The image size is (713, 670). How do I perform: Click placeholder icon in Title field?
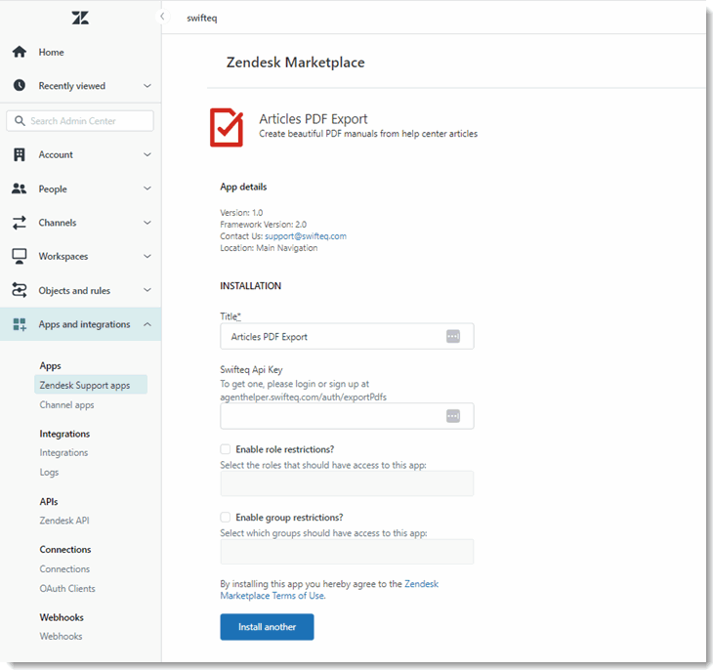pos(453,337)
